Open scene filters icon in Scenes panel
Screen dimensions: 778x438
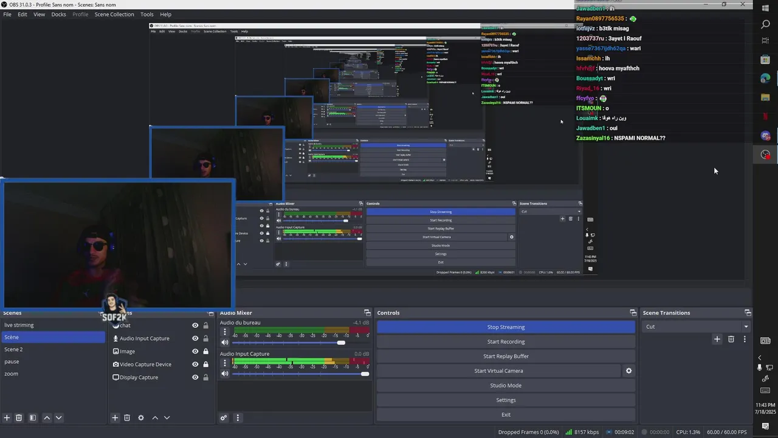(33, 418)
